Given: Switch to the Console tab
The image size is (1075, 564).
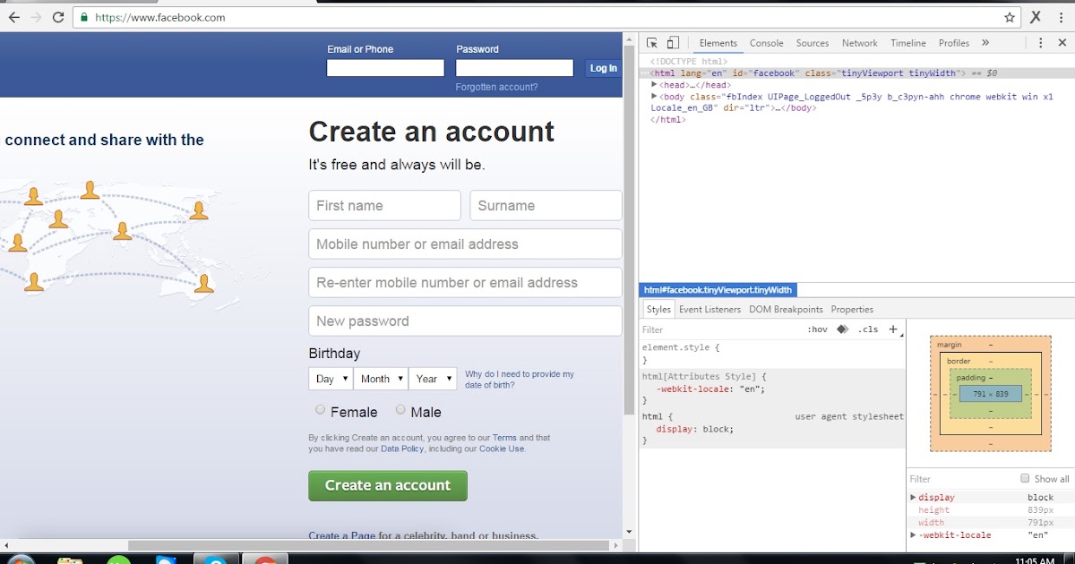Looking at the screenshot, I should [767, 42].
